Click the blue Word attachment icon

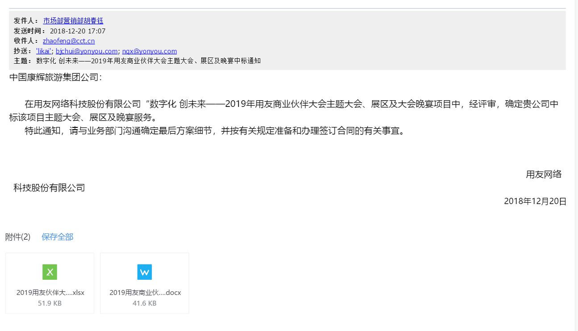coord(144,272)
